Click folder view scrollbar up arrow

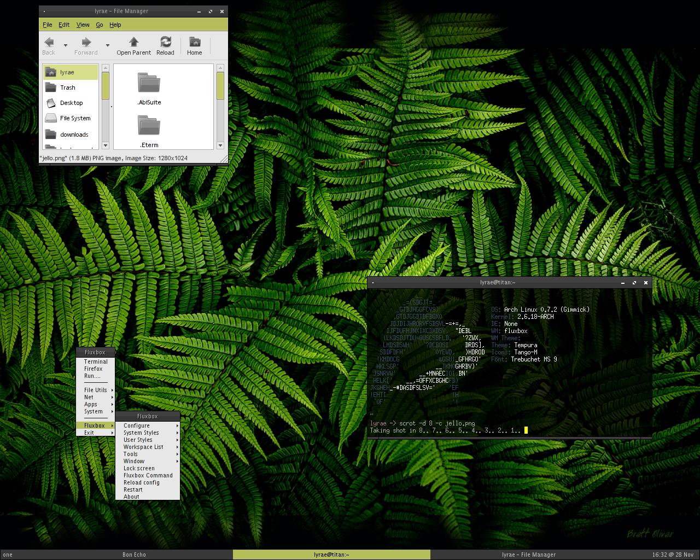(x=220, y=68)
